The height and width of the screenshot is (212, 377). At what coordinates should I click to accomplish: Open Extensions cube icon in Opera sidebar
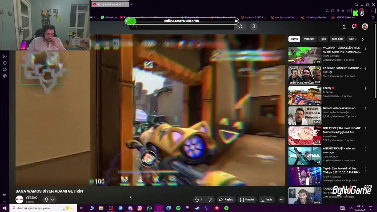(5, 69)
